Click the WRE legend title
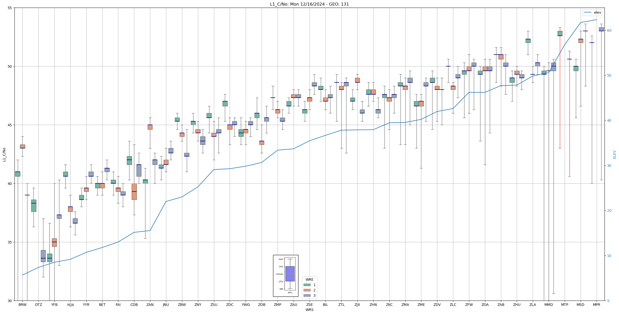 pos(309,280)
